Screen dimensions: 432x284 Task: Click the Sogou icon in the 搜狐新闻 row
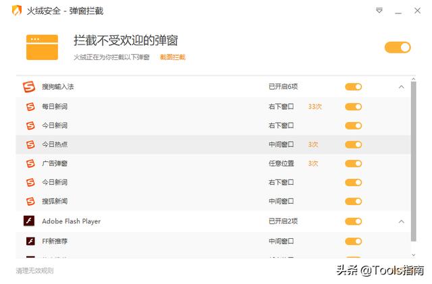tap(30, 201)
